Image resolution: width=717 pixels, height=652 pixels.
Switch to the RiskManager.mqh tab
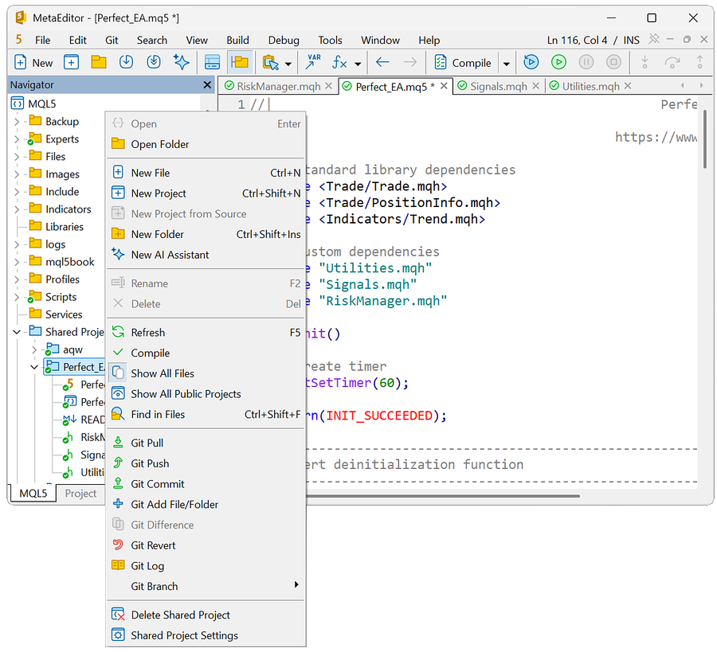coord(279,86)
